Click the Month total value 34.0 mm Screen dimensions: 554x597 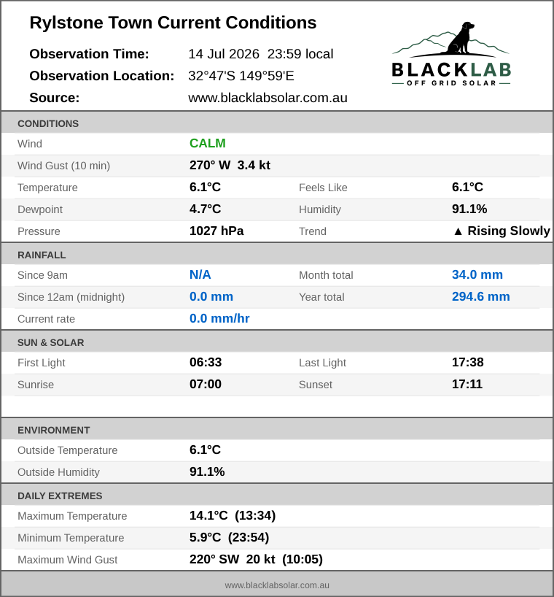(x=477, y=274)
